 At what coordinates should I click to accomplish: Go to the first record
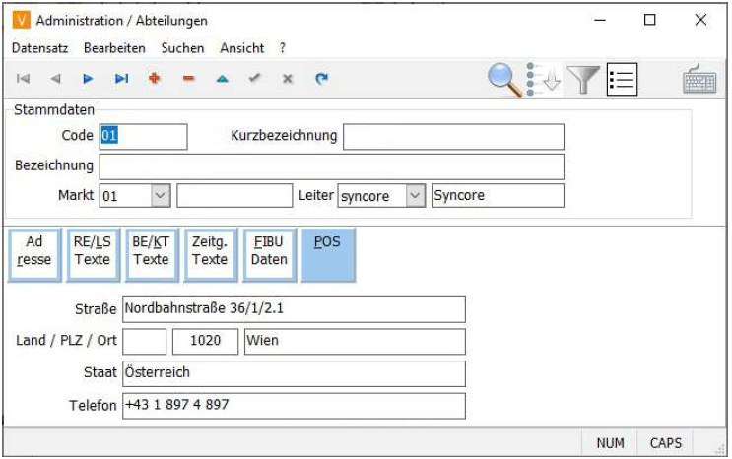coord(23,79)
